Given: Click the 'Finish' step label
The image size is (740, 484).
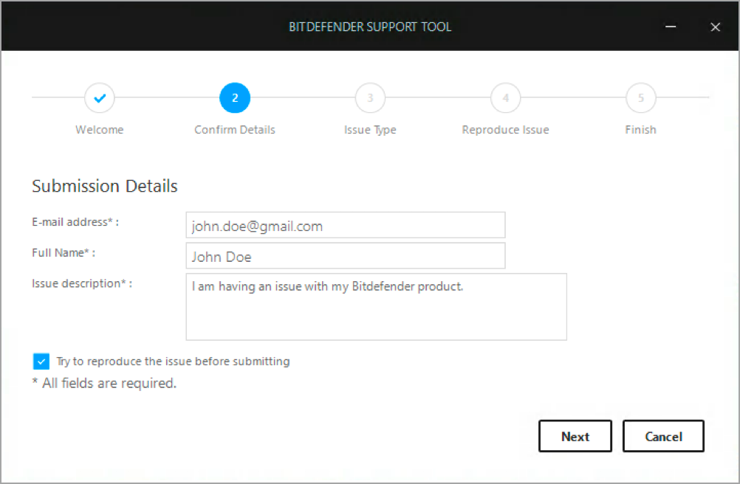Looking at the screenshot, I should tap(640, 130).
